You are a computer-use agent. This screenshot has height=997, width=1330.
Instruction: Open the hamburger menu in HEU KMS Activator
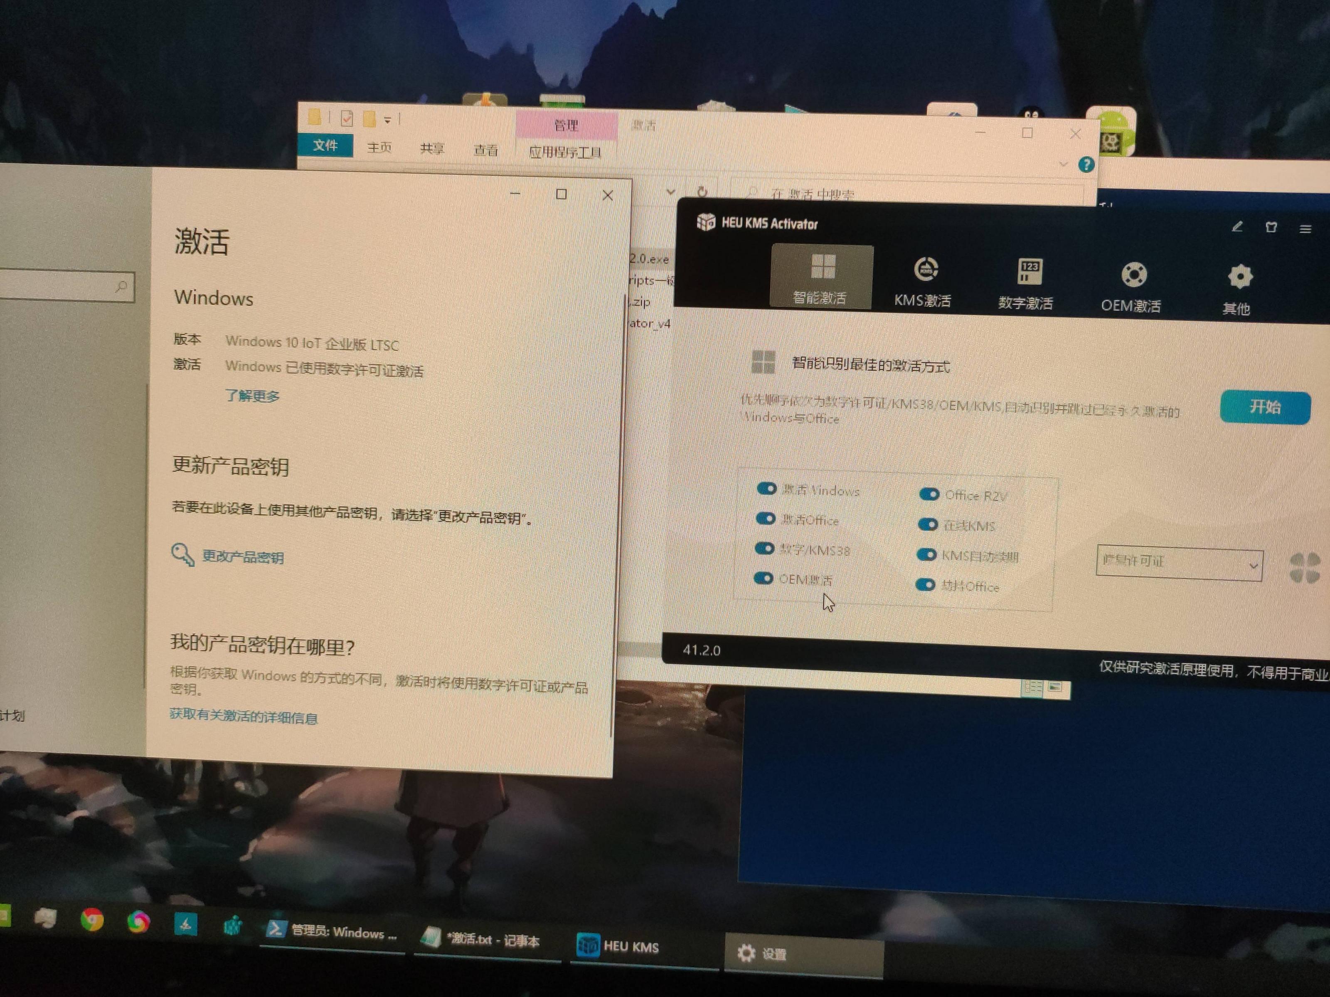[1305, 229]
